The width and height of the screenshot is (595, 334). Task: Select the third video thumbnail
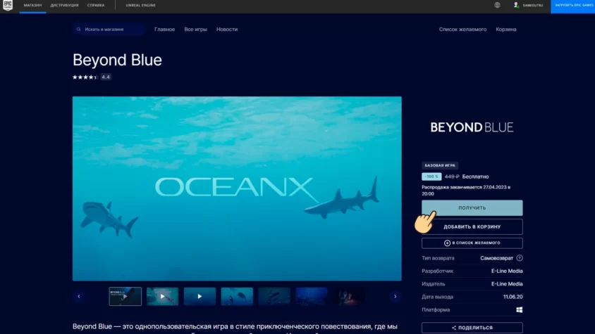[200, 297]
